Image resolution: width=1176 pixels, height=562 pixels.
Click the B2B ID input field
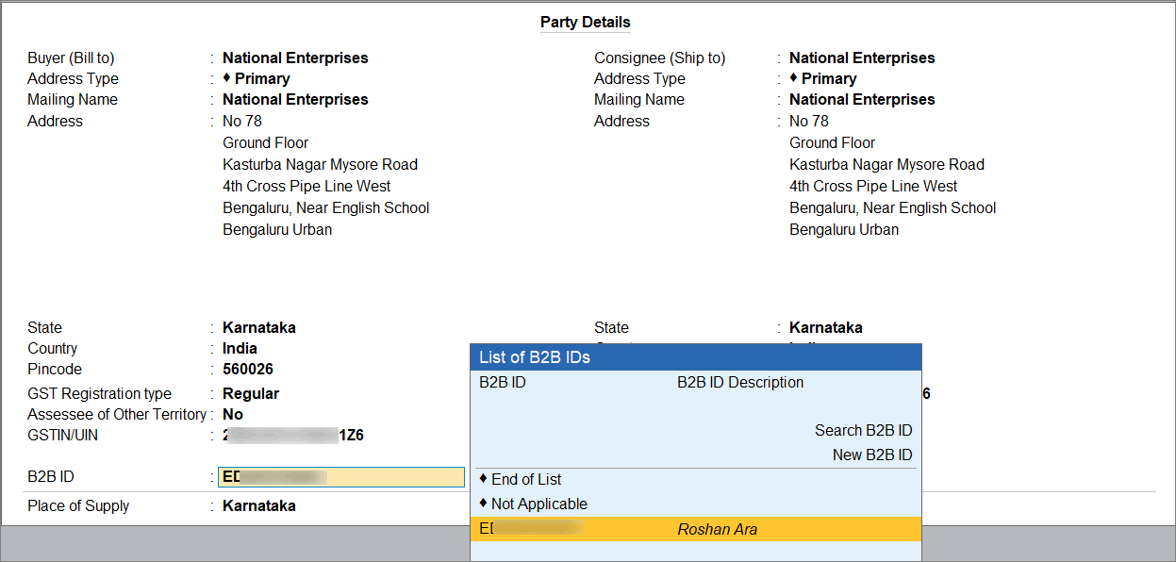[x=341, y=477]
